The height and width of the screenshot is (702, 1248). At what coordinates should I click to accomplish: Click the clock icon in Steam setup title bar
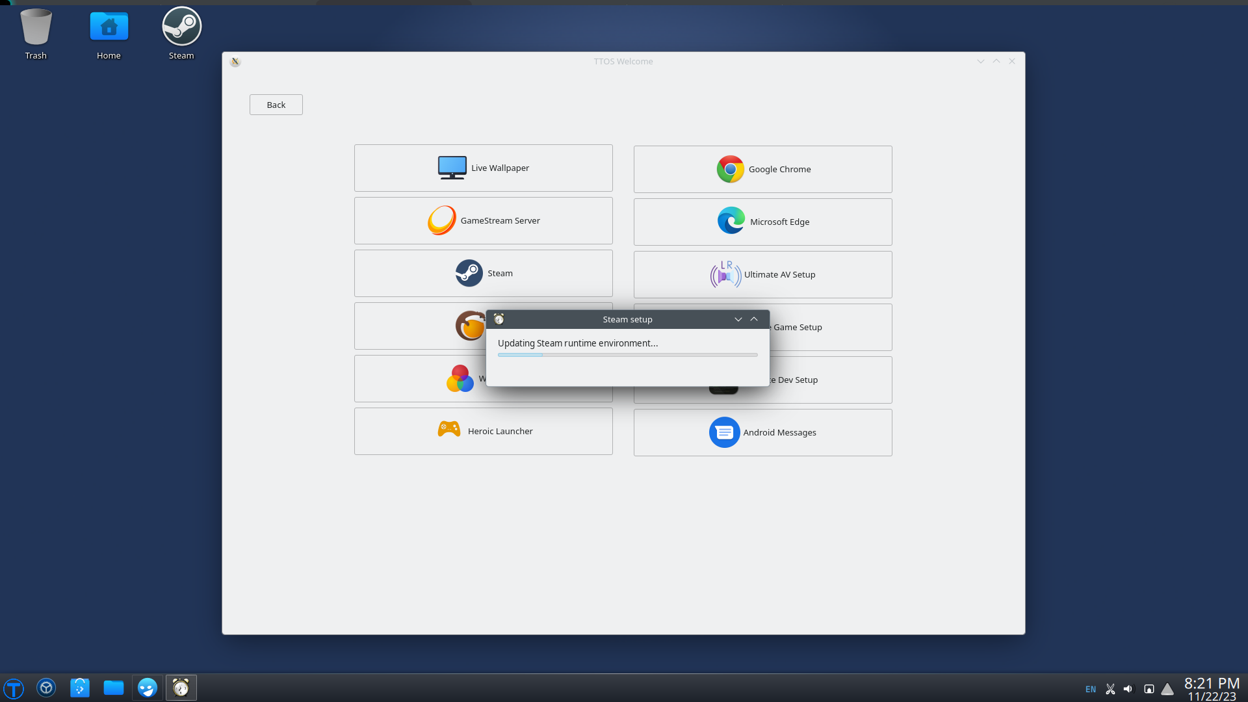click(x=499, y=319)
